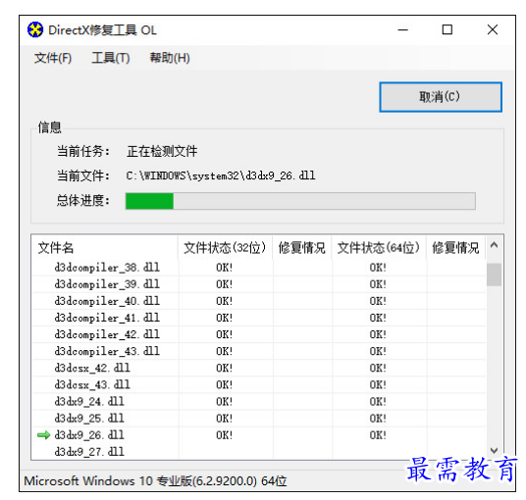Select row d3dcompiler_38.dll
Viewport: 526px width, 500px height.
tap(259, 268)
